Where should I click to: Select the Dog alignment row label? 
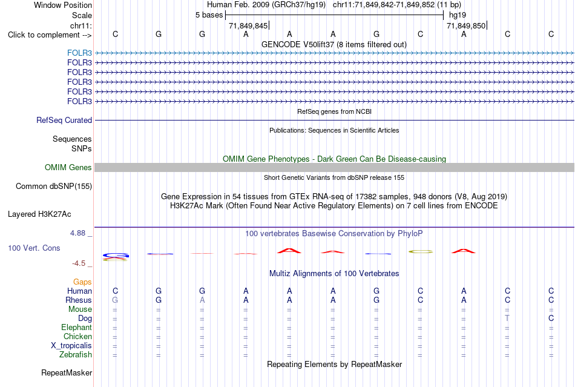coord(85,319)
